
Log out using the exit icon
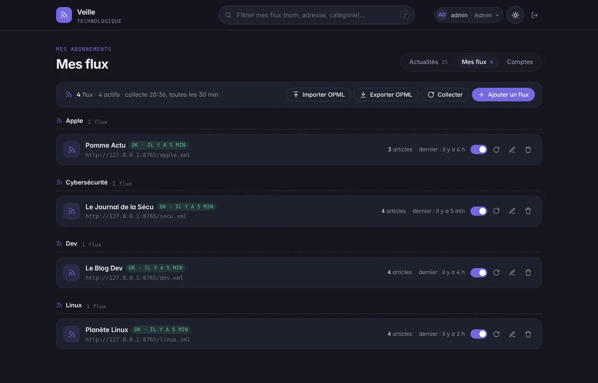click(535, 15)
